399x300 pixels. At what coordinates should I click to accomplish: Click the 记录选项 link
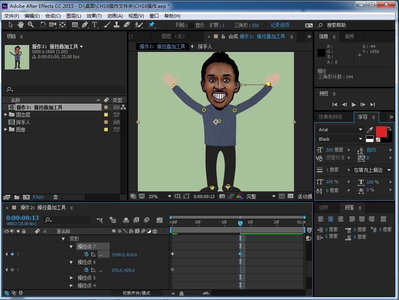[280, 25]
